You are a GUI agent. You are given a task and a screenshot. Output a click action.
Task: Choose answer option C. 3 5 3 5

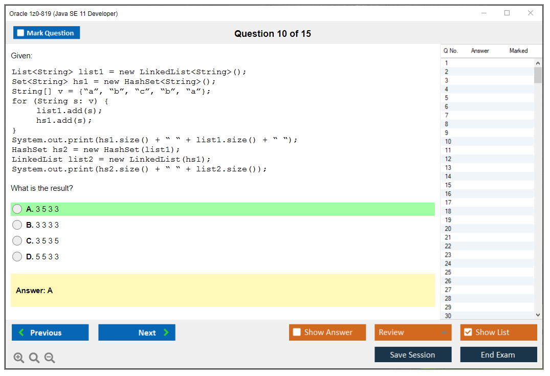17,241
